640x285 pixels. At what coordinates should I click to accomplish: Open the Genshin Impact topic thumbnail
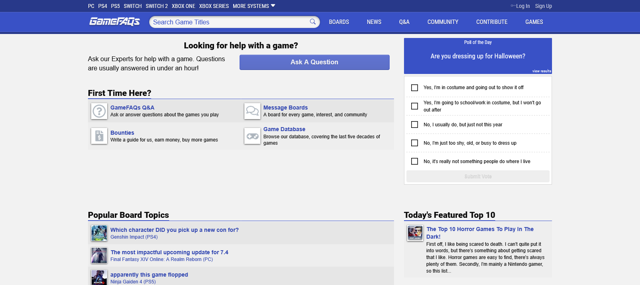point(99,233)
